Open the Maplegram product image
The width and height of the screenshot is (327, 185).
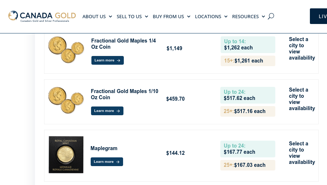[66, 154]
